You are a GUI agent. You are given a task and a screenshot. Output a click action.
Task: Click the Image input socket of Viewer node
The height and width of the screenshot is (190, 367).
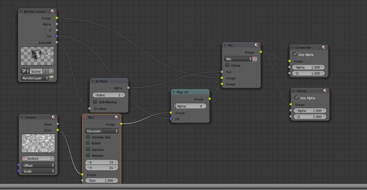click(x=291, y=104)
